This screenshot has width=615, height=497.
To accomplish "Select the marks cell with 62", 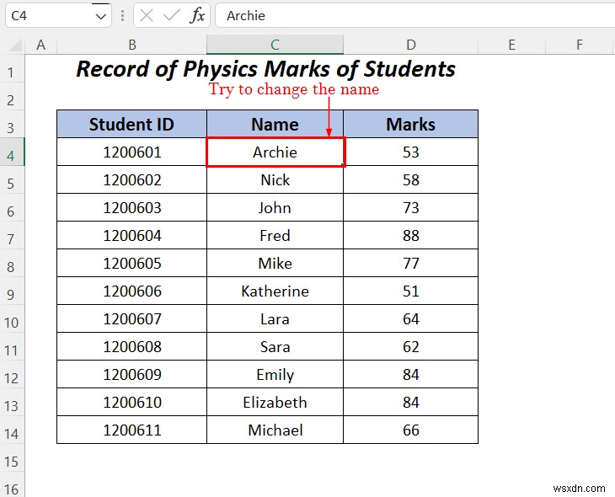I will [x=410, y=347].
